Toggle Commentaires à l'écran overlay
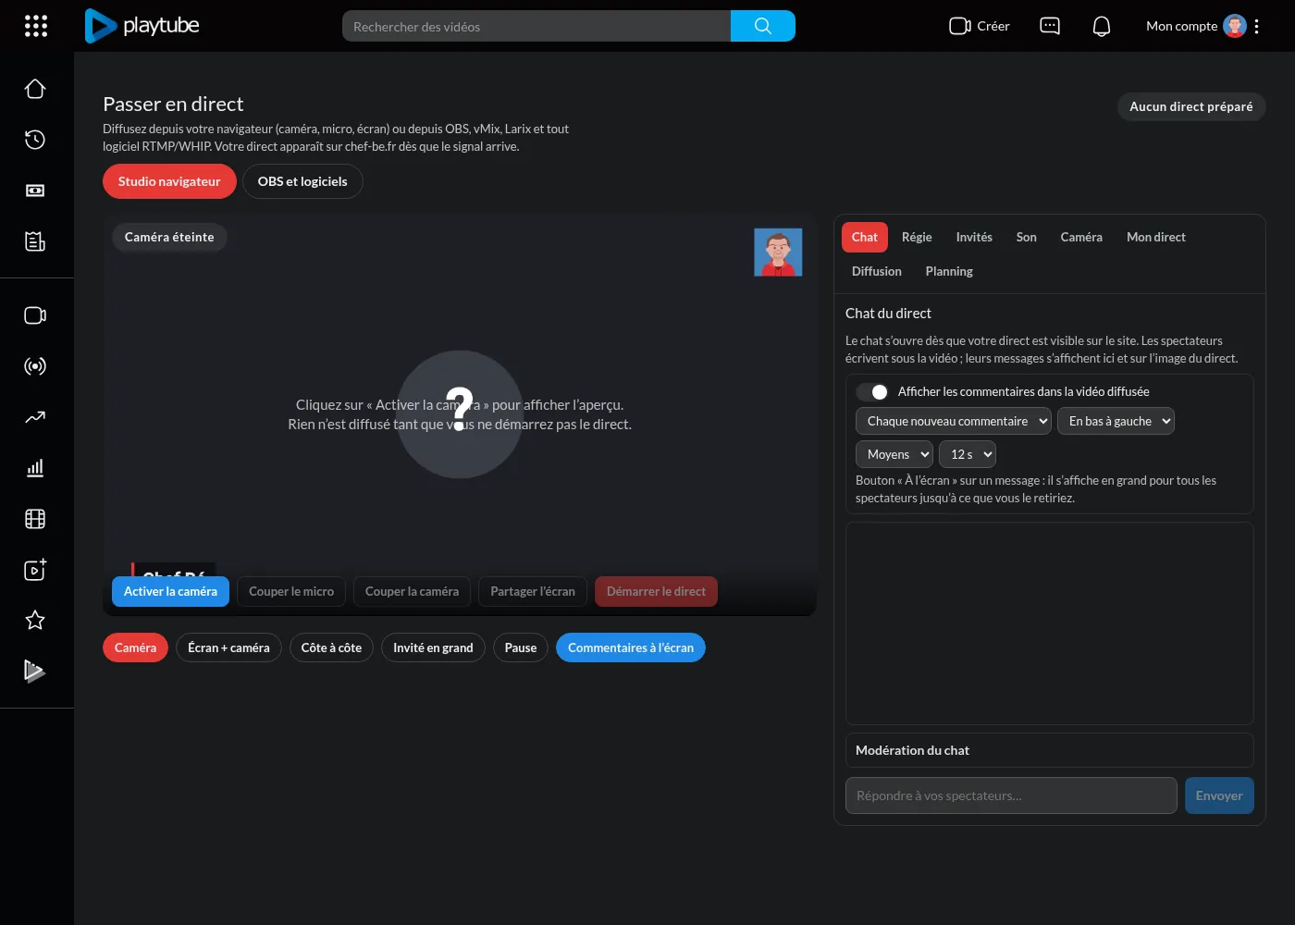The image size is (1295, 925). [x=631, y=647]
